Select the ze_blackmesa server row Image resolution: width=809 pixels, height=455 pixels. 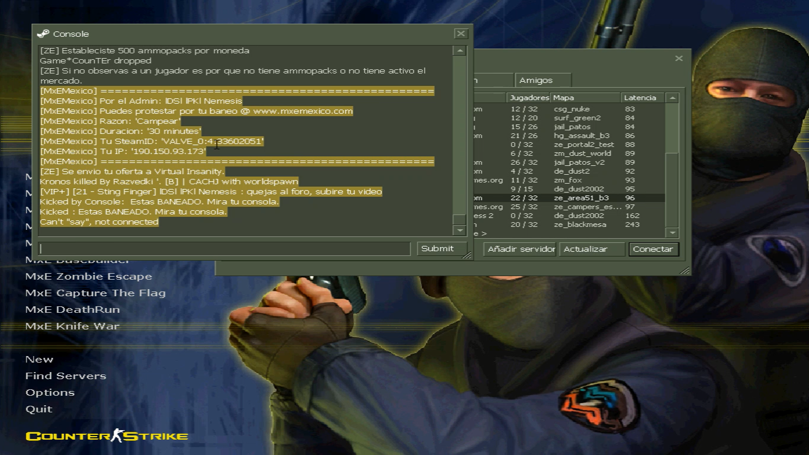(569, 225)
